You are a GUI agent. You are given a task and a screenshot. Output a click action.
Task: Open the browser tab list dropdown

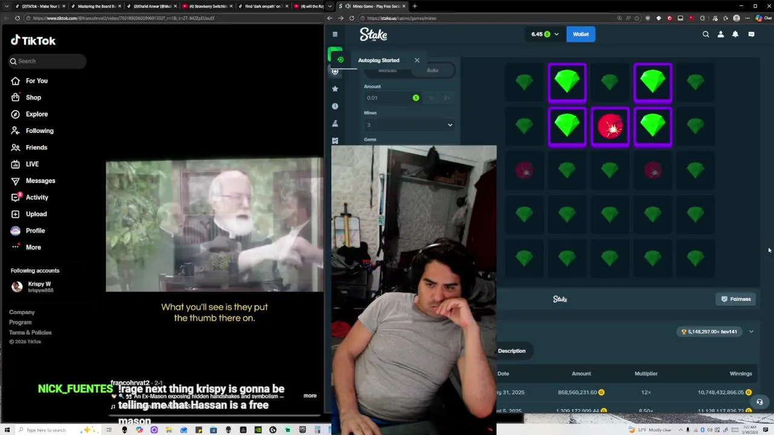click(330, 6)
